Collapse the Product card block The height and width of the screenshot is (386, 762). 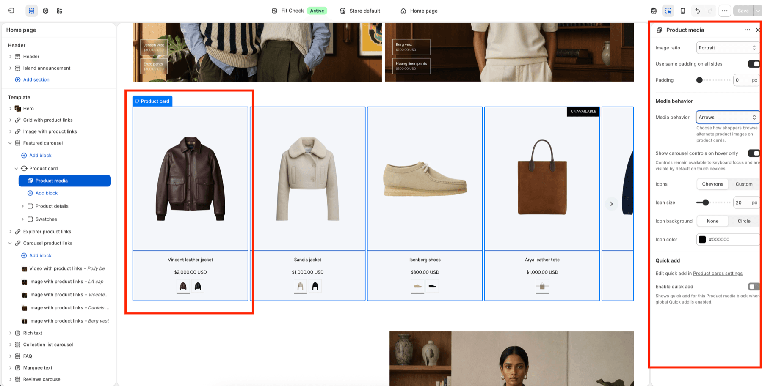pyautogui.click(x=17, y=168)
